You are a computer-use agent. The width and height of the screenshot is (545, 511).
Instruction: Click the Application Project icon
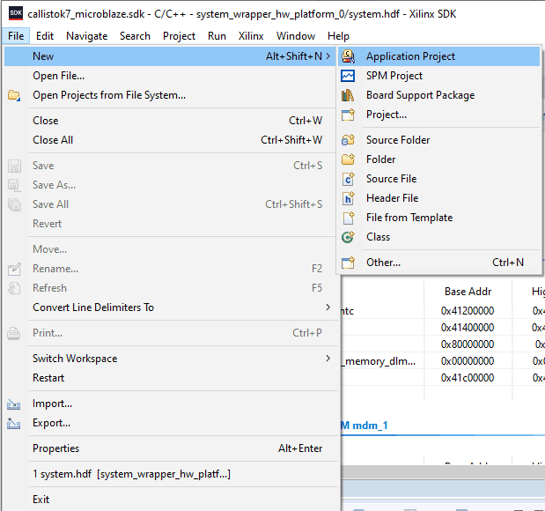(349, 56)
